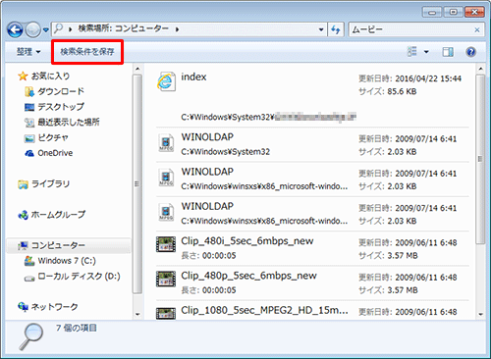The image size is (491, 359).
Task: Click the results list scrollbar down arrow
Action: (480, 314)
